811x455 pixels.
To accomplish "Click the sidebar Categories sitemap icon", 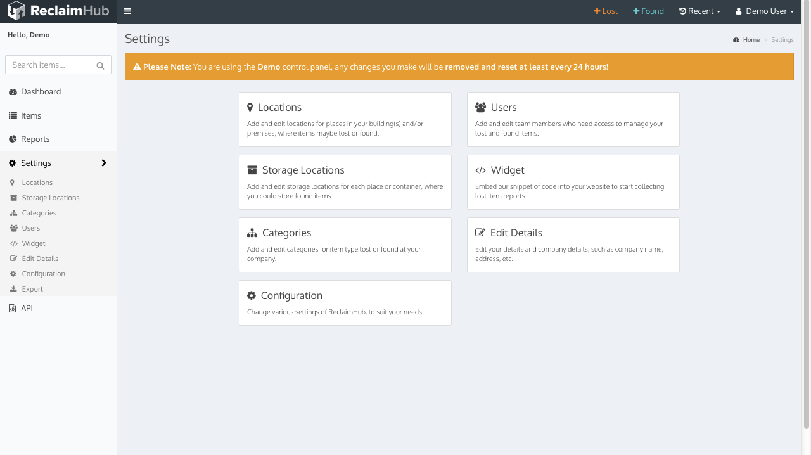I will click(x=13, y=213).
